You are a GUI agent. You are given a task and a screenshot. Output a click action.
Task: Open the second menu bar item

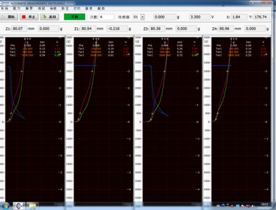17,8
